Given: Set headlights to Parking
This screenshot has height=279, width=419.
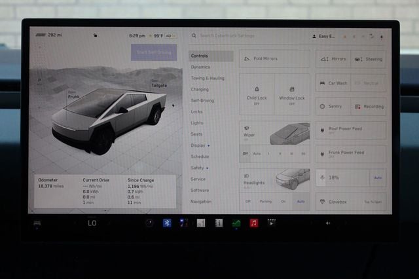Looking at the screenshot, I should click(266, 201).
